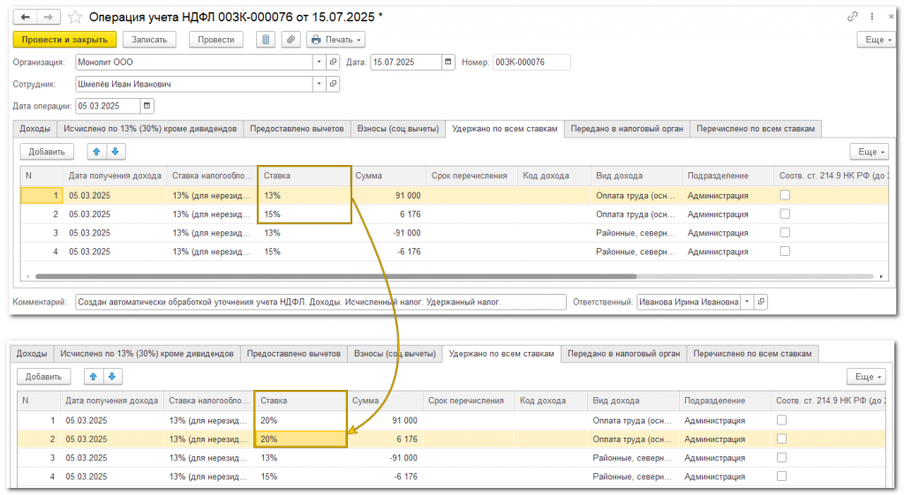Open the Предоставлено вычетов tab in upper form
Viewport: 904px width, 495px height.
click(x=297, y=129)
